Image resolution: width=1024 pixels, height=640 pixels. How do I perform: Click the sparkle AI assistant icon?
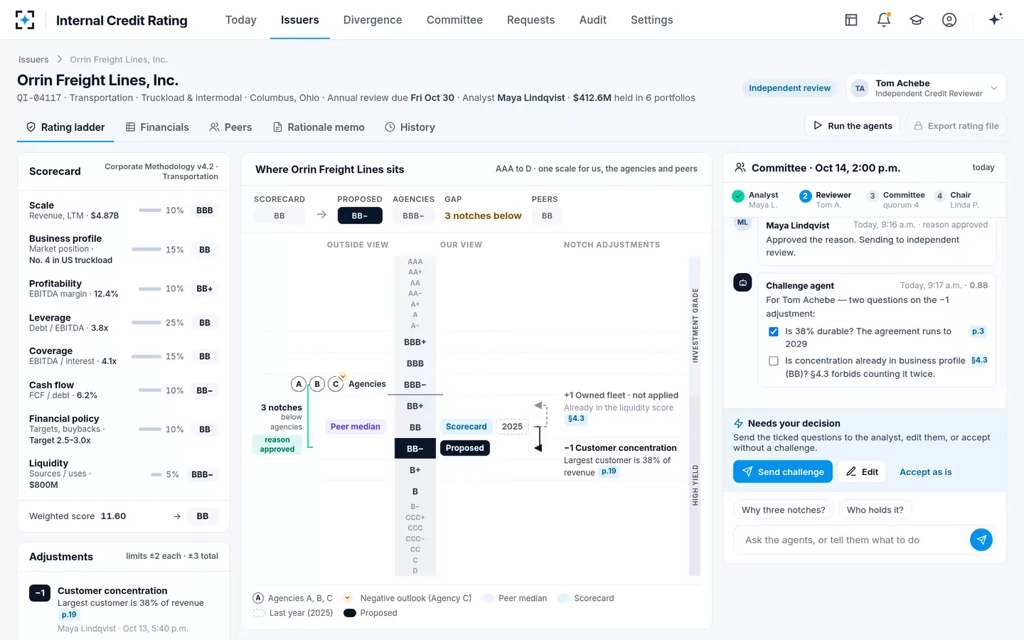[996, 19]
